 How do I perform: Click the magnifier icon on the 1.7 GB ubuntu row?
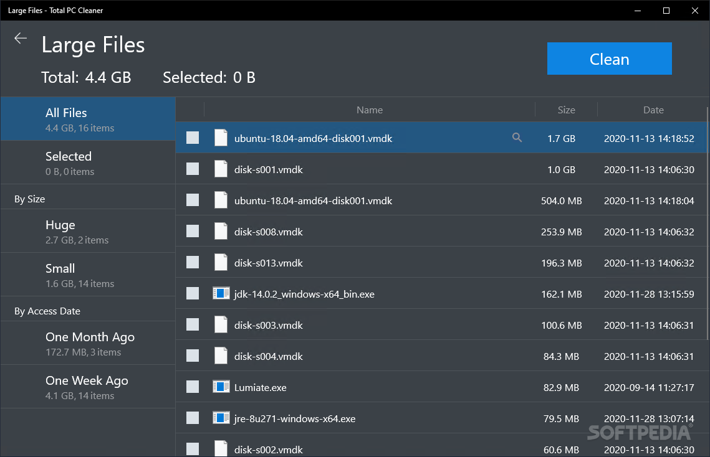pos(517,138)
